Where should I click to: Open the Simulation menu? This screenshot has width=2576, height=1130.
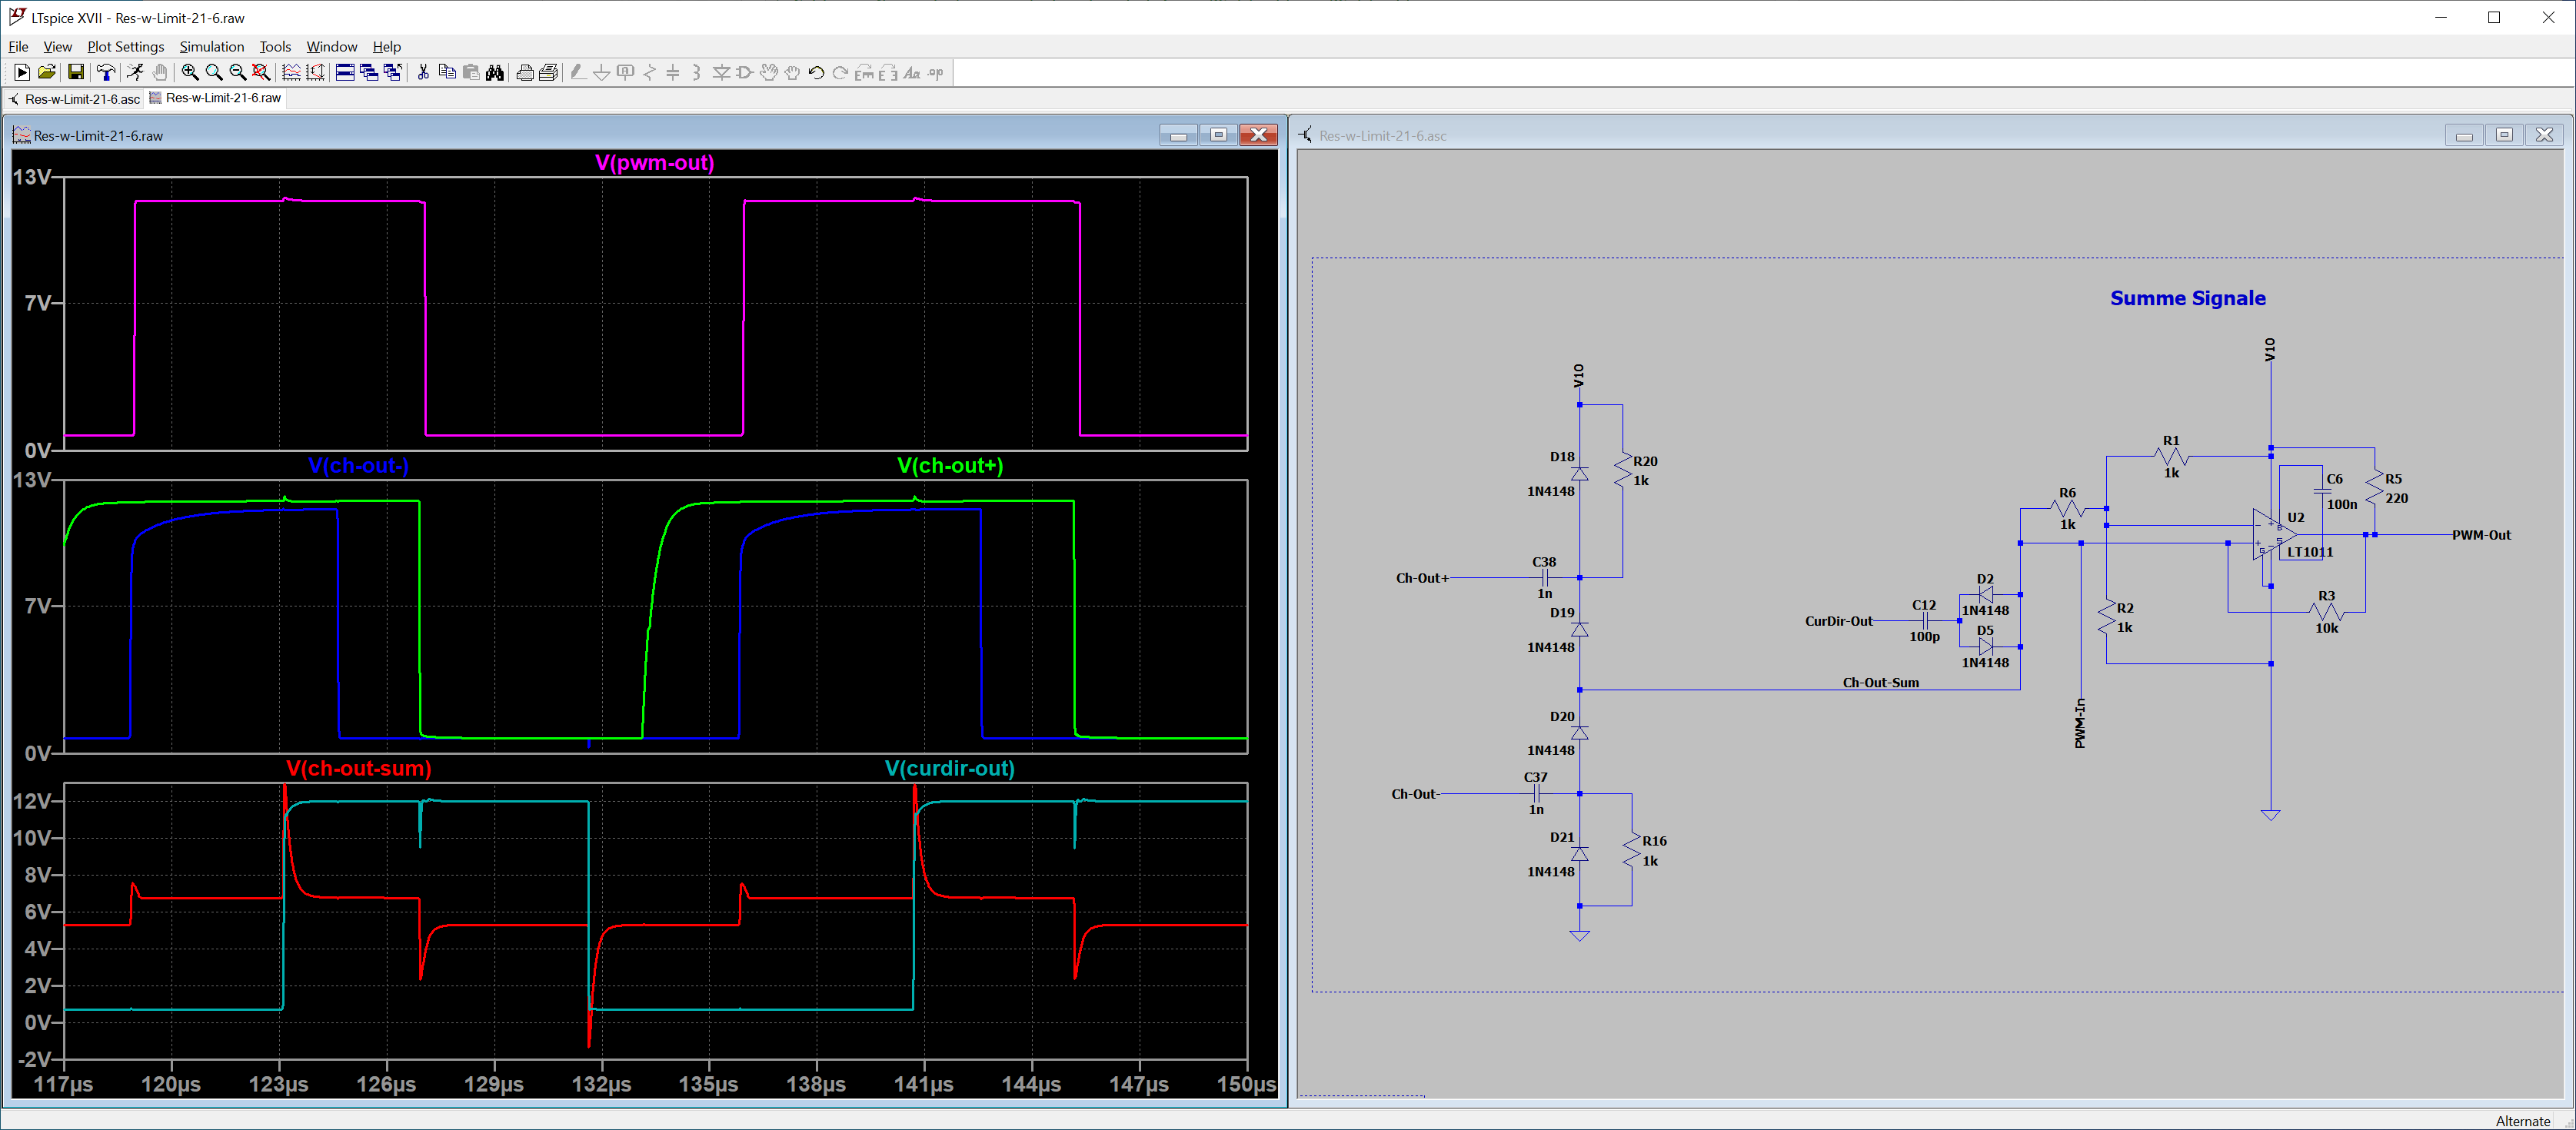(211, 46)
